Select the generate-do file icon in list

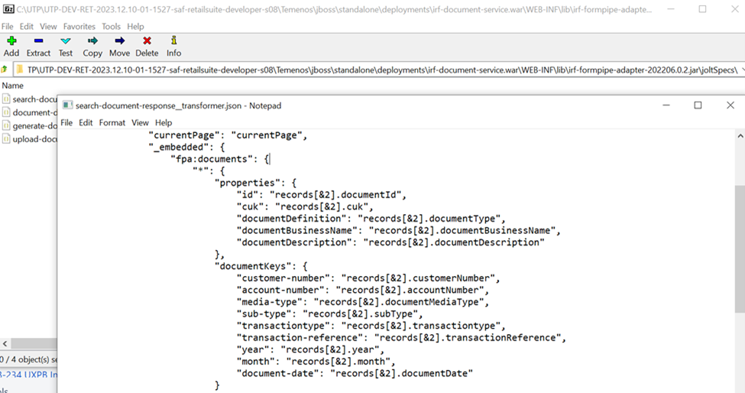point(6,125)
